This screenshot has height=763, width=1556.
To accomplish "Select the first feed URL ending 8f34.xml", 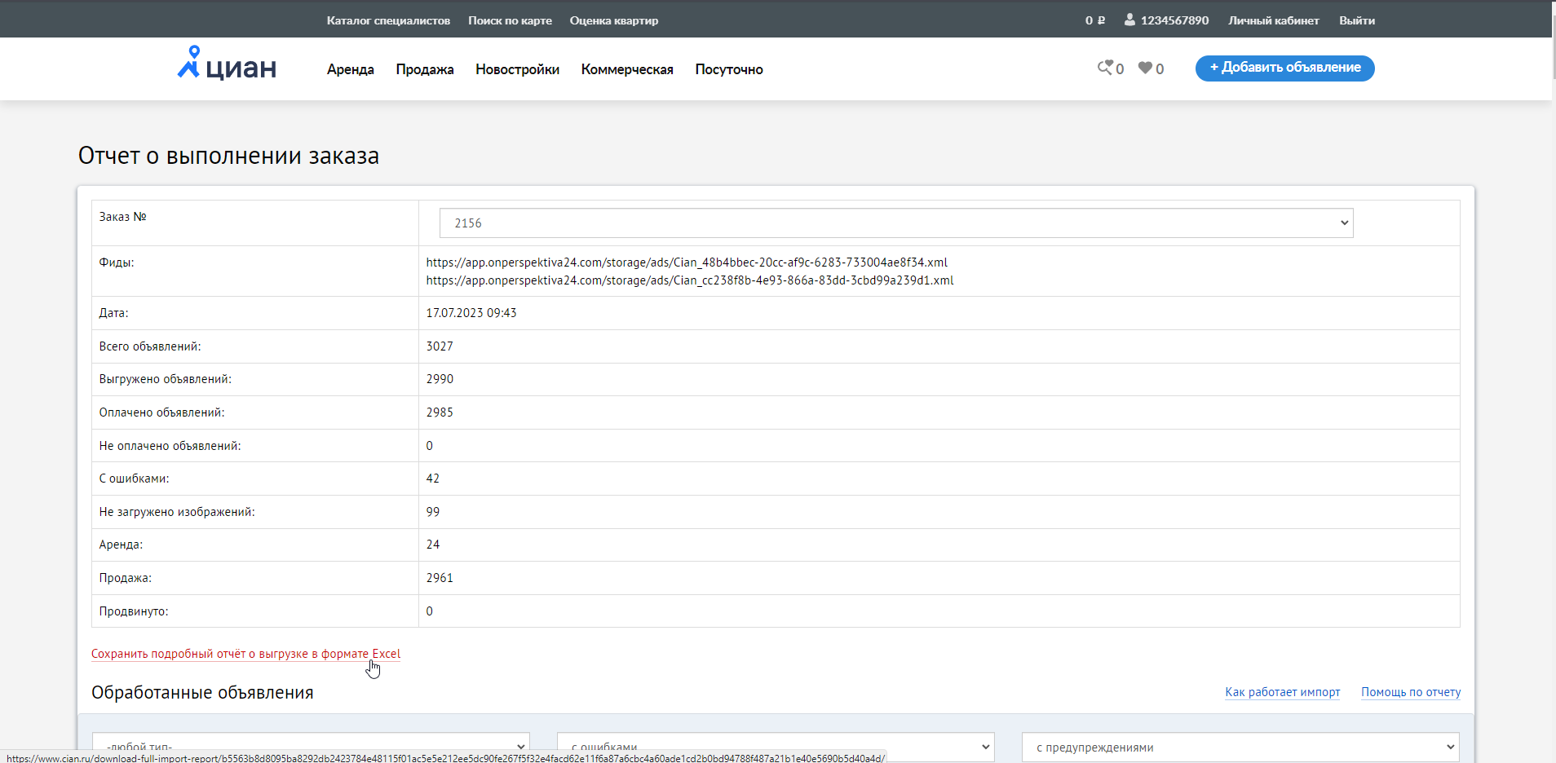I will [687, 262].
